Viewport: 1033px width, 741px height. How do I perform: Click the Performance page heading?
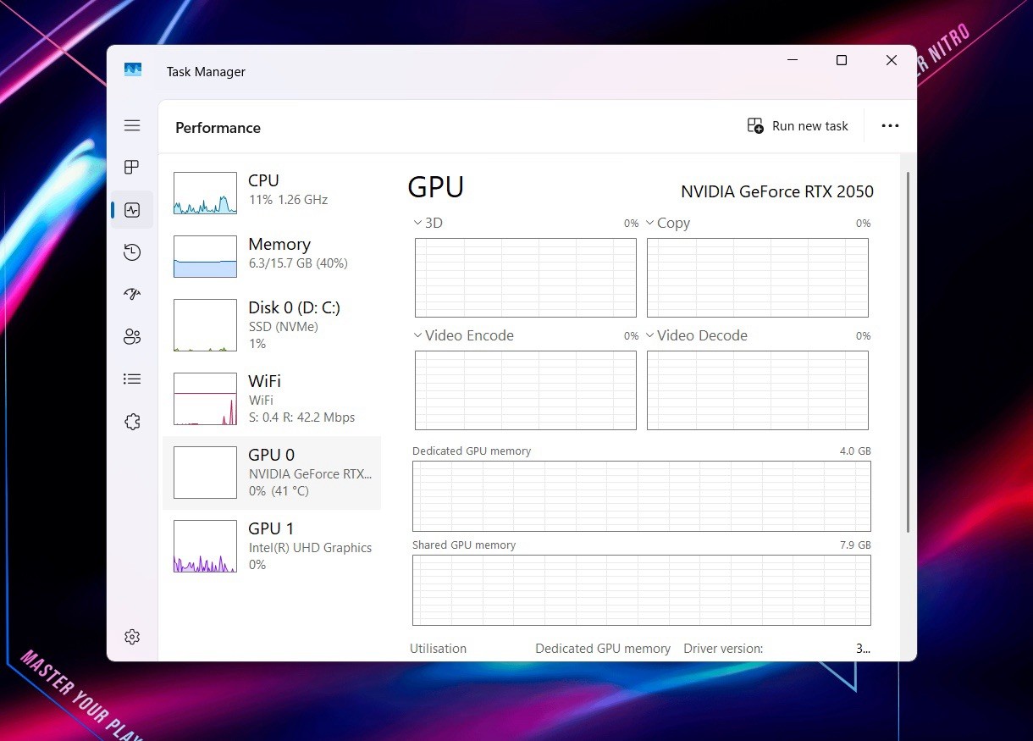tap(218, 128)
